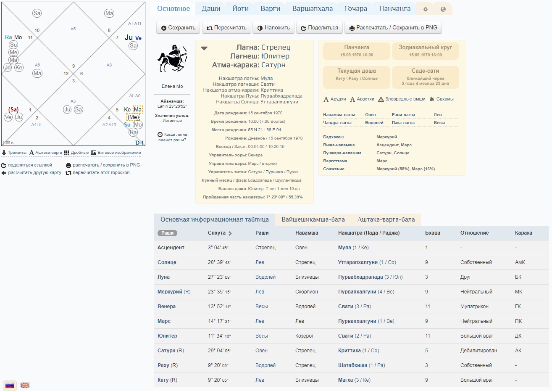Switch to the Варшапхала tab
This screenshot has height=391, width=552.
(x=312, y=8)
